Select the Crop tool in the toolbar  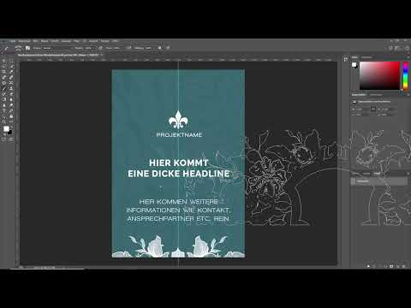[x=4, y=72]
